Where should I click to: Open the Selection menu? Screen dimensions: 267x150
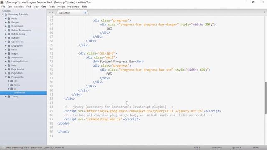19,7
